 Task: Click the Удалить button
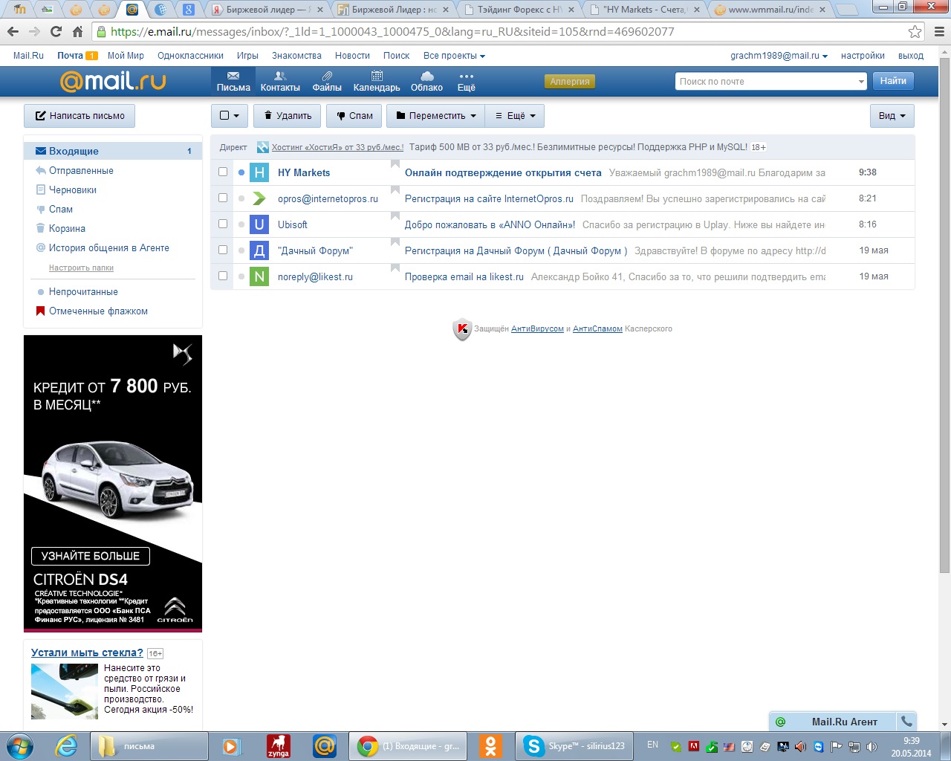point(288,116)
